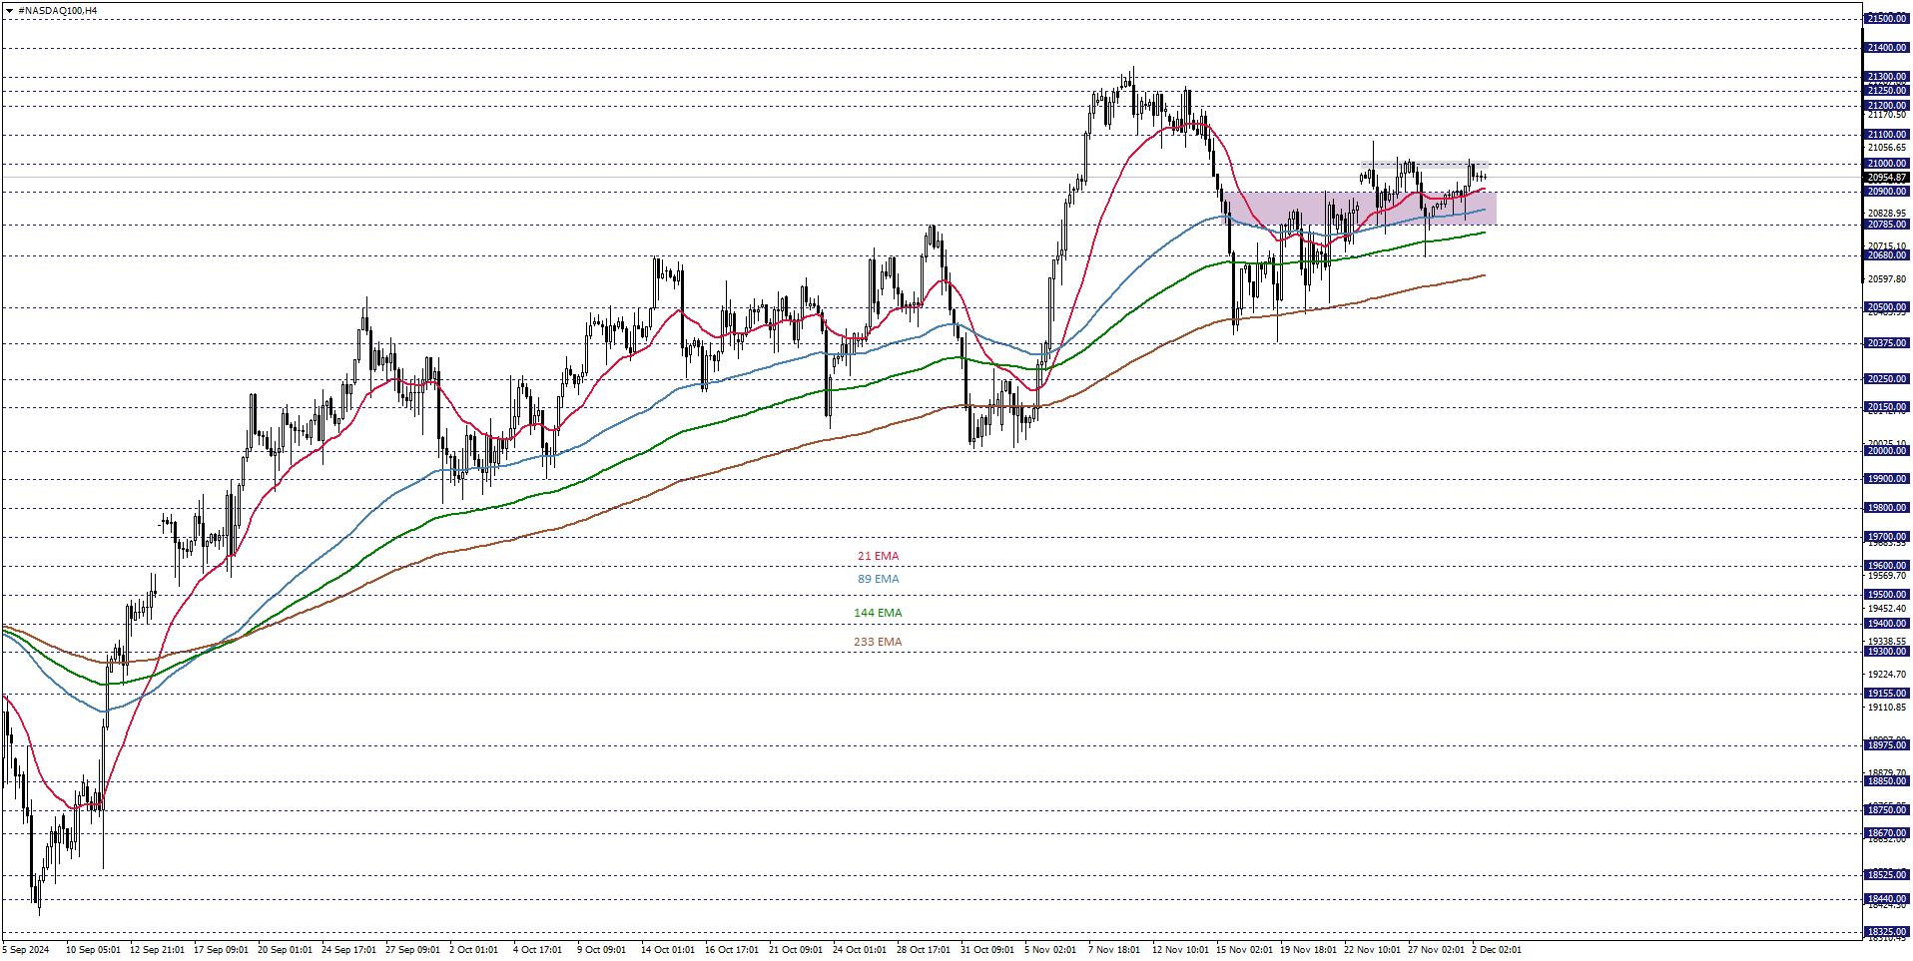This screenshot has width=1913, height=961.
Task: Click the 20000.00 price level label
Action: [1886, 451]
